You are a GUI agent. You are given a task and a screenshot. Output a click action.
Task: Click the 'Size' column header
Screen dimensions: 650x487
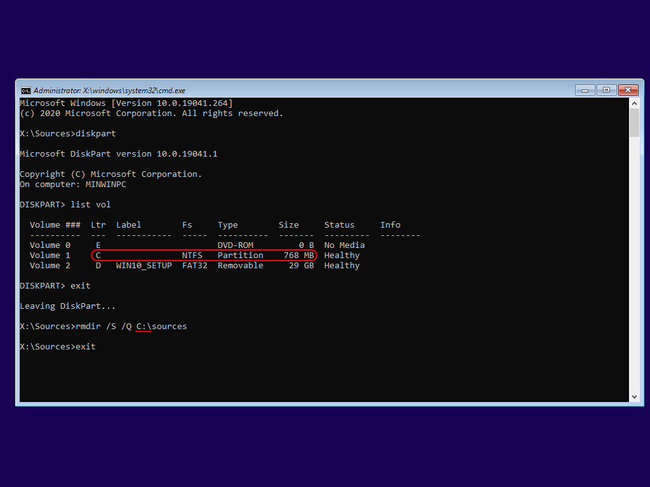289,225
